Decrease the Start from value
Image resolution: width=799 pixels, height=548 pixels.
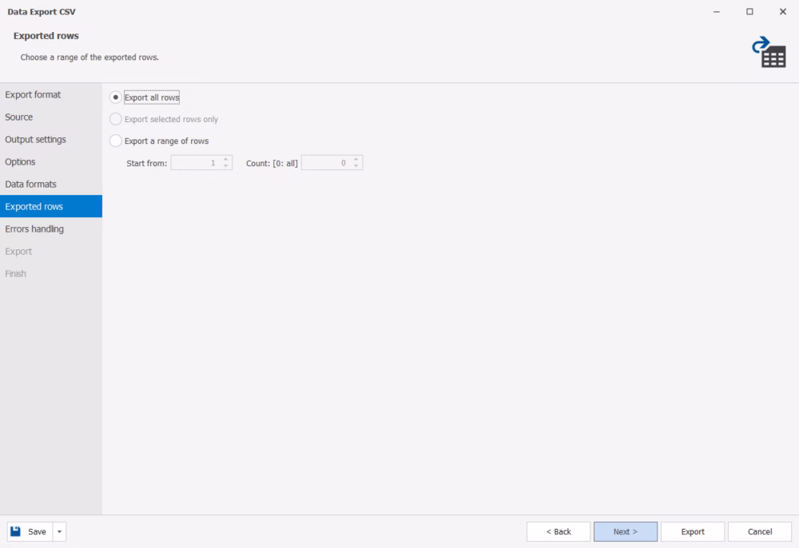226,166
